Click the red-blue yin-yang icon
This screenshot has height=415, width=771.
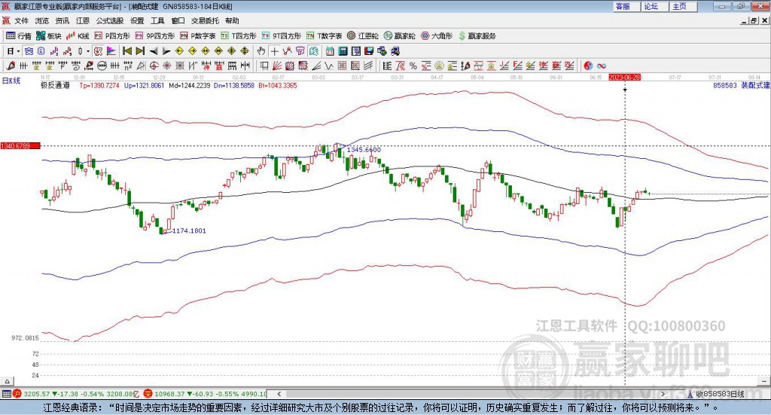click(x=588, y=66)
